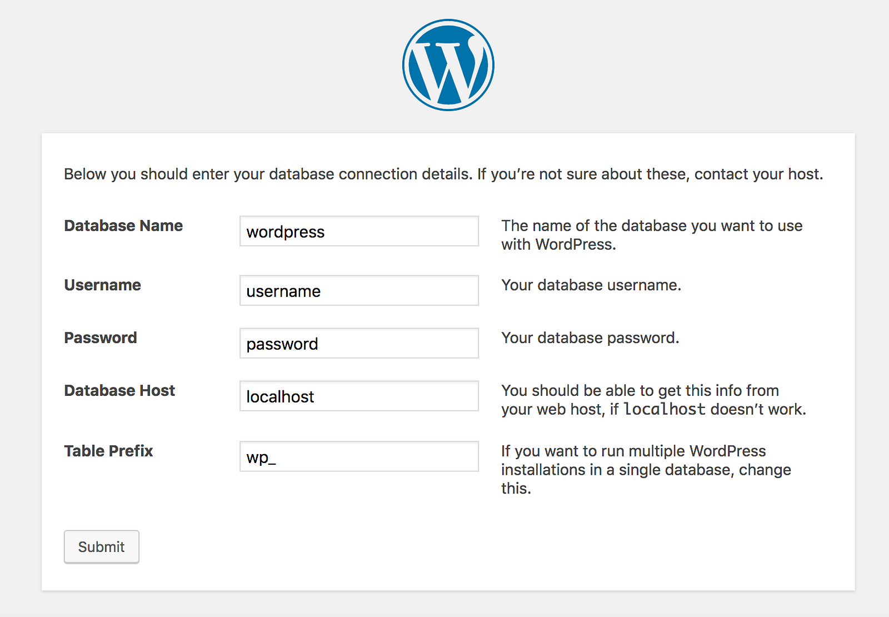
Task: Click the "Password" label
Action: 101,338
